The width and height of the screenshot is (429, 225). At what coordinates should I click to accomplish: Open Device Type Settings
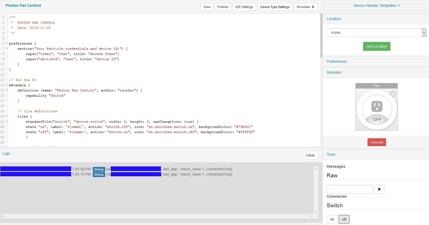click(x=275, y=7)
